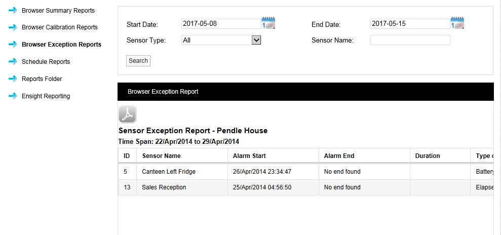Image resolution: width=501 pixels, height=235 pixels.
Task: Select the Canteen Left Fridge row
Action: 169,172
